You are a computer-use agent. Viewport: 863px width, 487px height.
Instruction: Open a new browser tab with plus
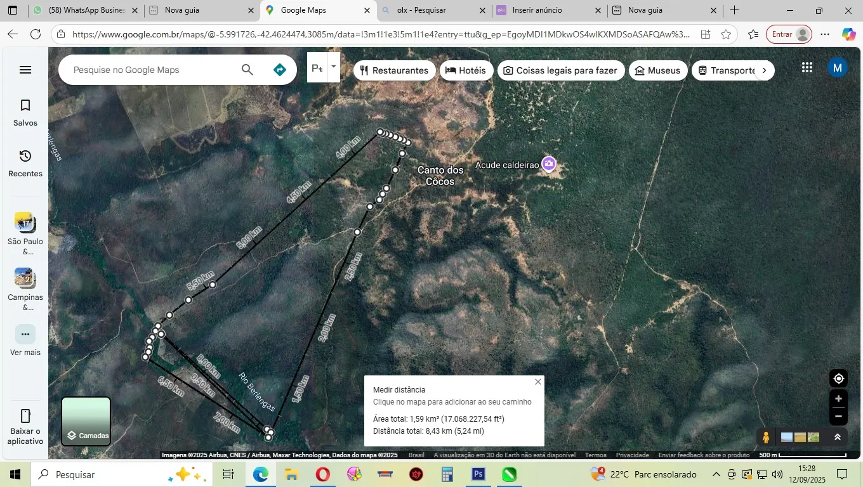point(734,10)
